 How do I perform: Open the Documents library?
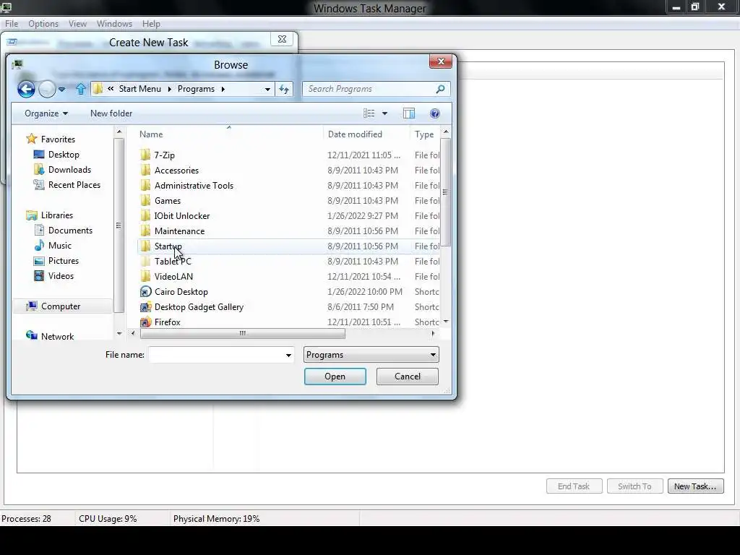click(64, 231)
